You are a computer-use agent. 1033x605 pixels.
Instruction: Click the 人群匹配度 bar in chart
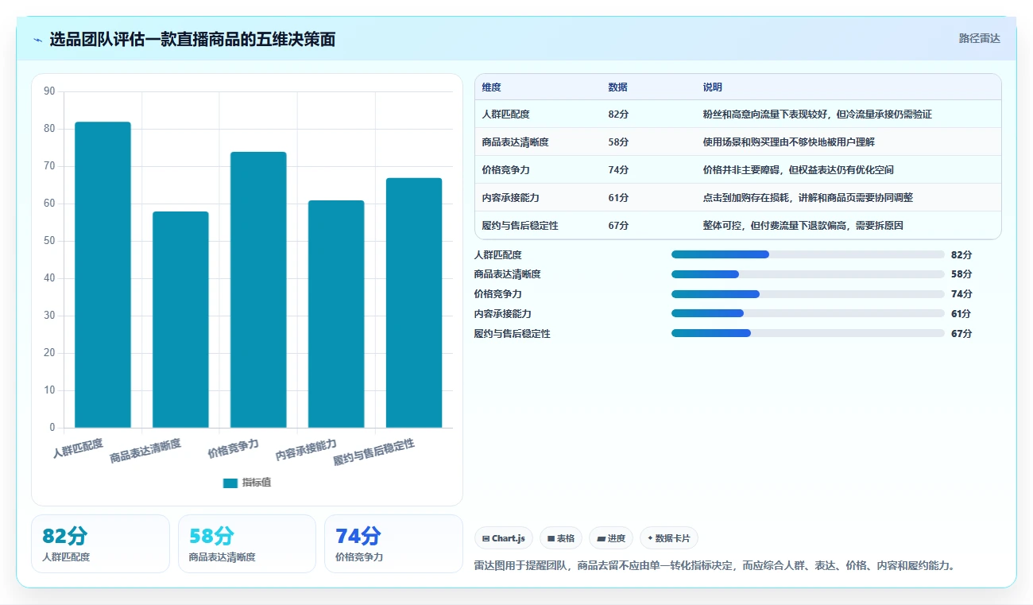pos(103,275)
